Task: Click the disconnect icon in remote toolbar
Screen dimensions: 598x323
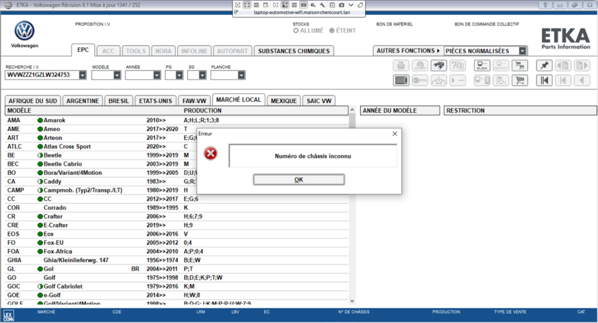Action: click(x=360, y=5)
